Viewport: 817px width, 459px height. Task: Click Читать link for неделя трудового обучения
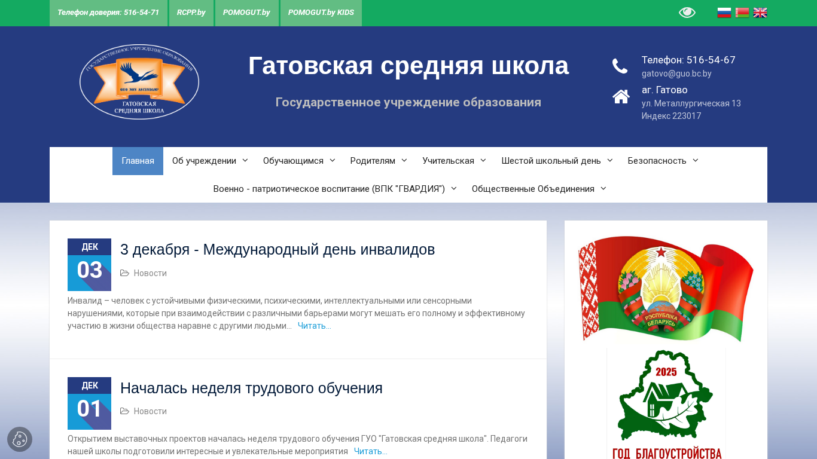click(370, 451)
